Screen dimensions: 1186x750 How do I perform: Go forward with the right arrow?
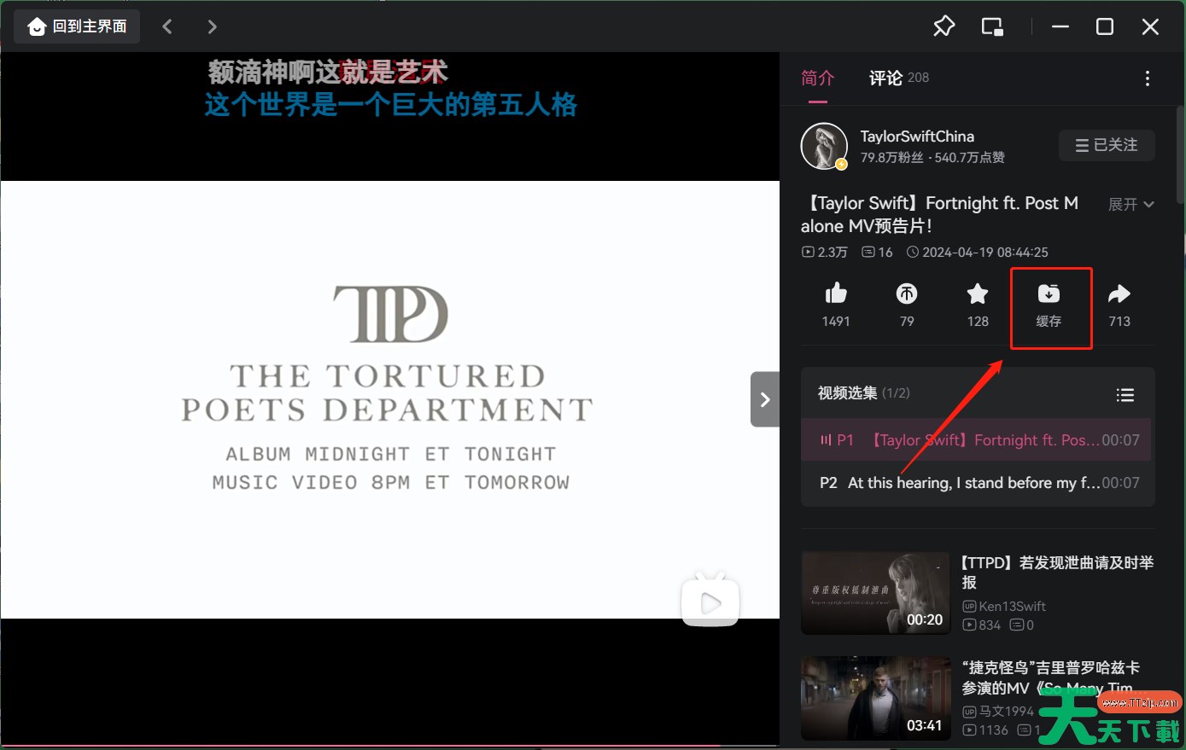pos(212,26)
